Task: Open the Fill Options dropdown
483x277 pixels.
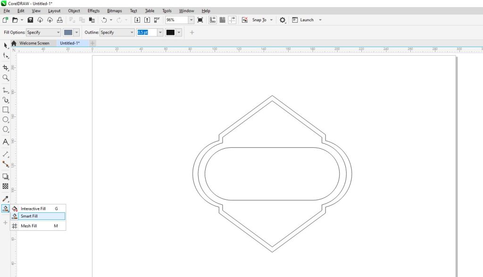Action: tap(43, 33)
